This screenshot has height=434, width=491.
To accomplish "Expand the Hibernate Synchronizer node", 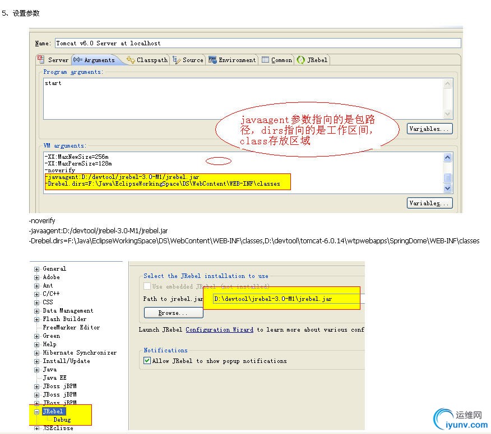I will click(x=36, y=353).
